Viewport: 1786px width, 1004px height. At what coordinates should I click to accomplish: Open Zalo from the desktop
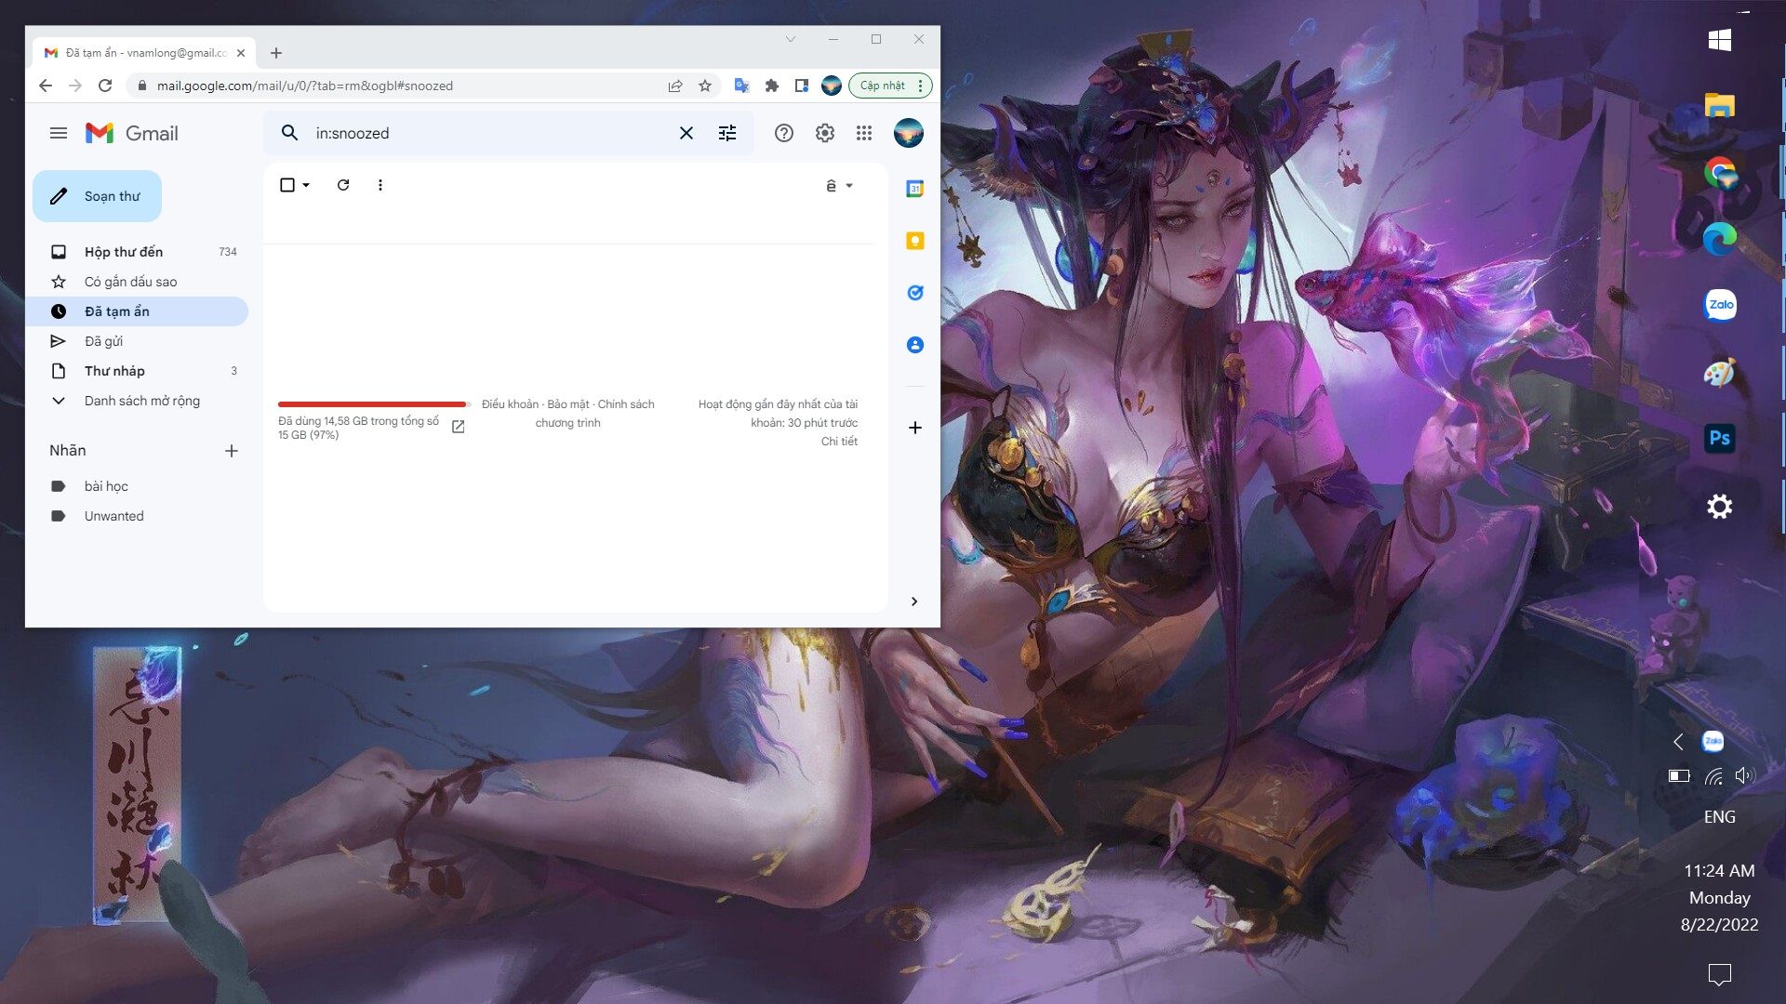click(1720, 305)
